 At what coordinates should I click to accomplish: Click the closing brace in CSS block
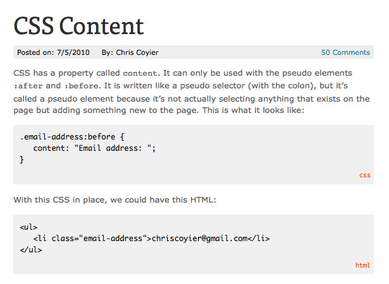tap(22, 160)
